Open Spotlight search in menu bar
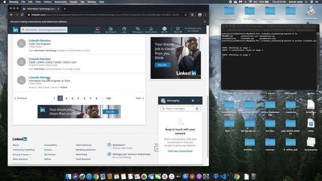This screenshot has width=322, height=181. click(x=306, y=2)
